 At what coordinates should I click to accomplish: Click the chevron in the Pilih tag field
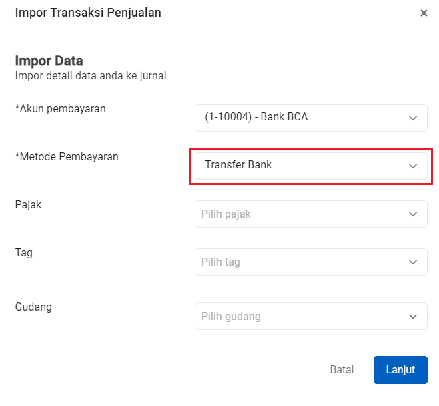point(412,262)
